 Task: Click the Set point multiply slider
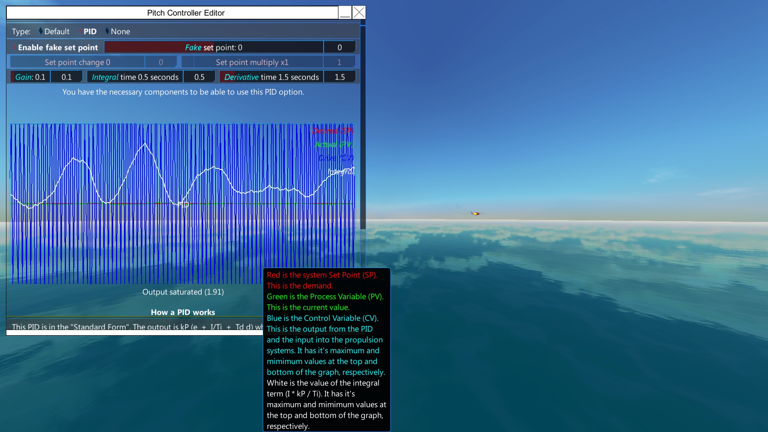tap(252, 62)
